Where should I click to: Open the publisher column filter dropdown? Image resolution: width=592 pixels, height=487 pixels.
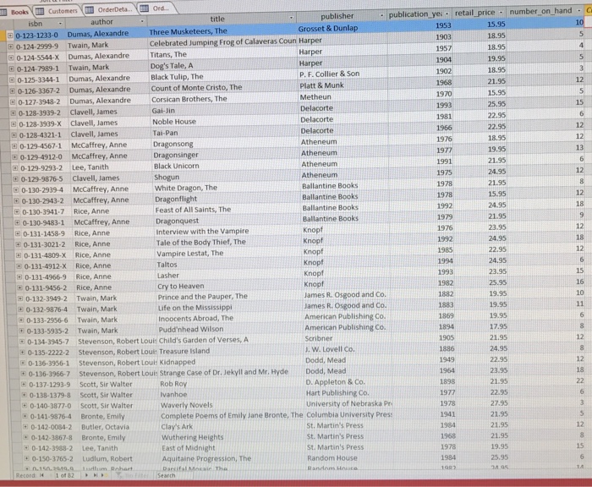(381, 15)
